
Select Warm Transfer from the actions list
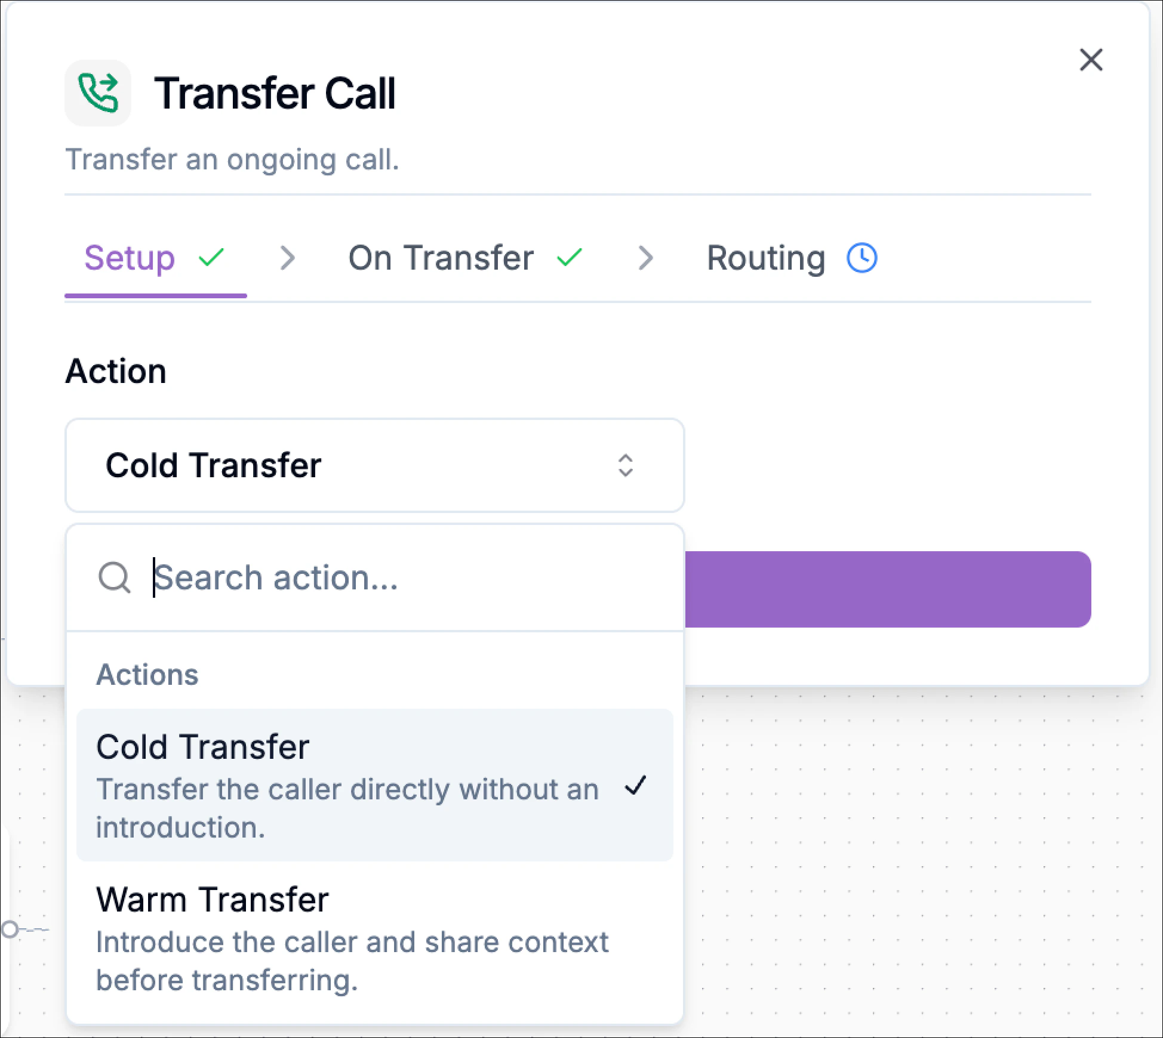coord(212,900)
